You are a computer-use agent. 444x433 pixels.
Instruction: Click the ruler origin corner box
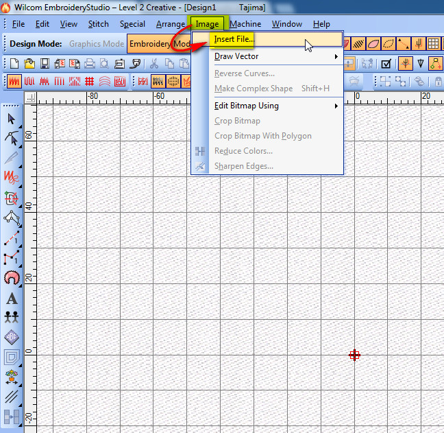(x=30, y=97)
